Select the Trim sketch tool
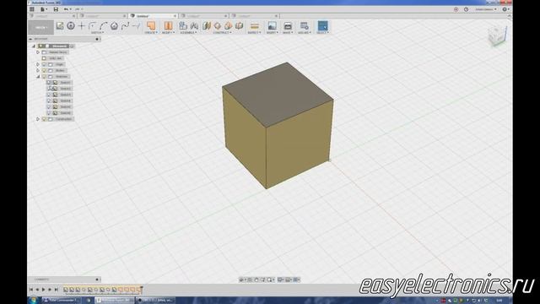540x304 pixels. click(x=137, y=26)
